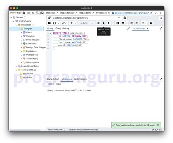Open the Macros list dropdown
The image size is (173, 143).
144,23
